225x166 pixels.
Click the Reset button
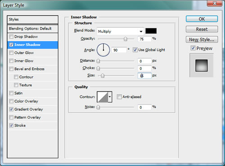coord(202,29)
